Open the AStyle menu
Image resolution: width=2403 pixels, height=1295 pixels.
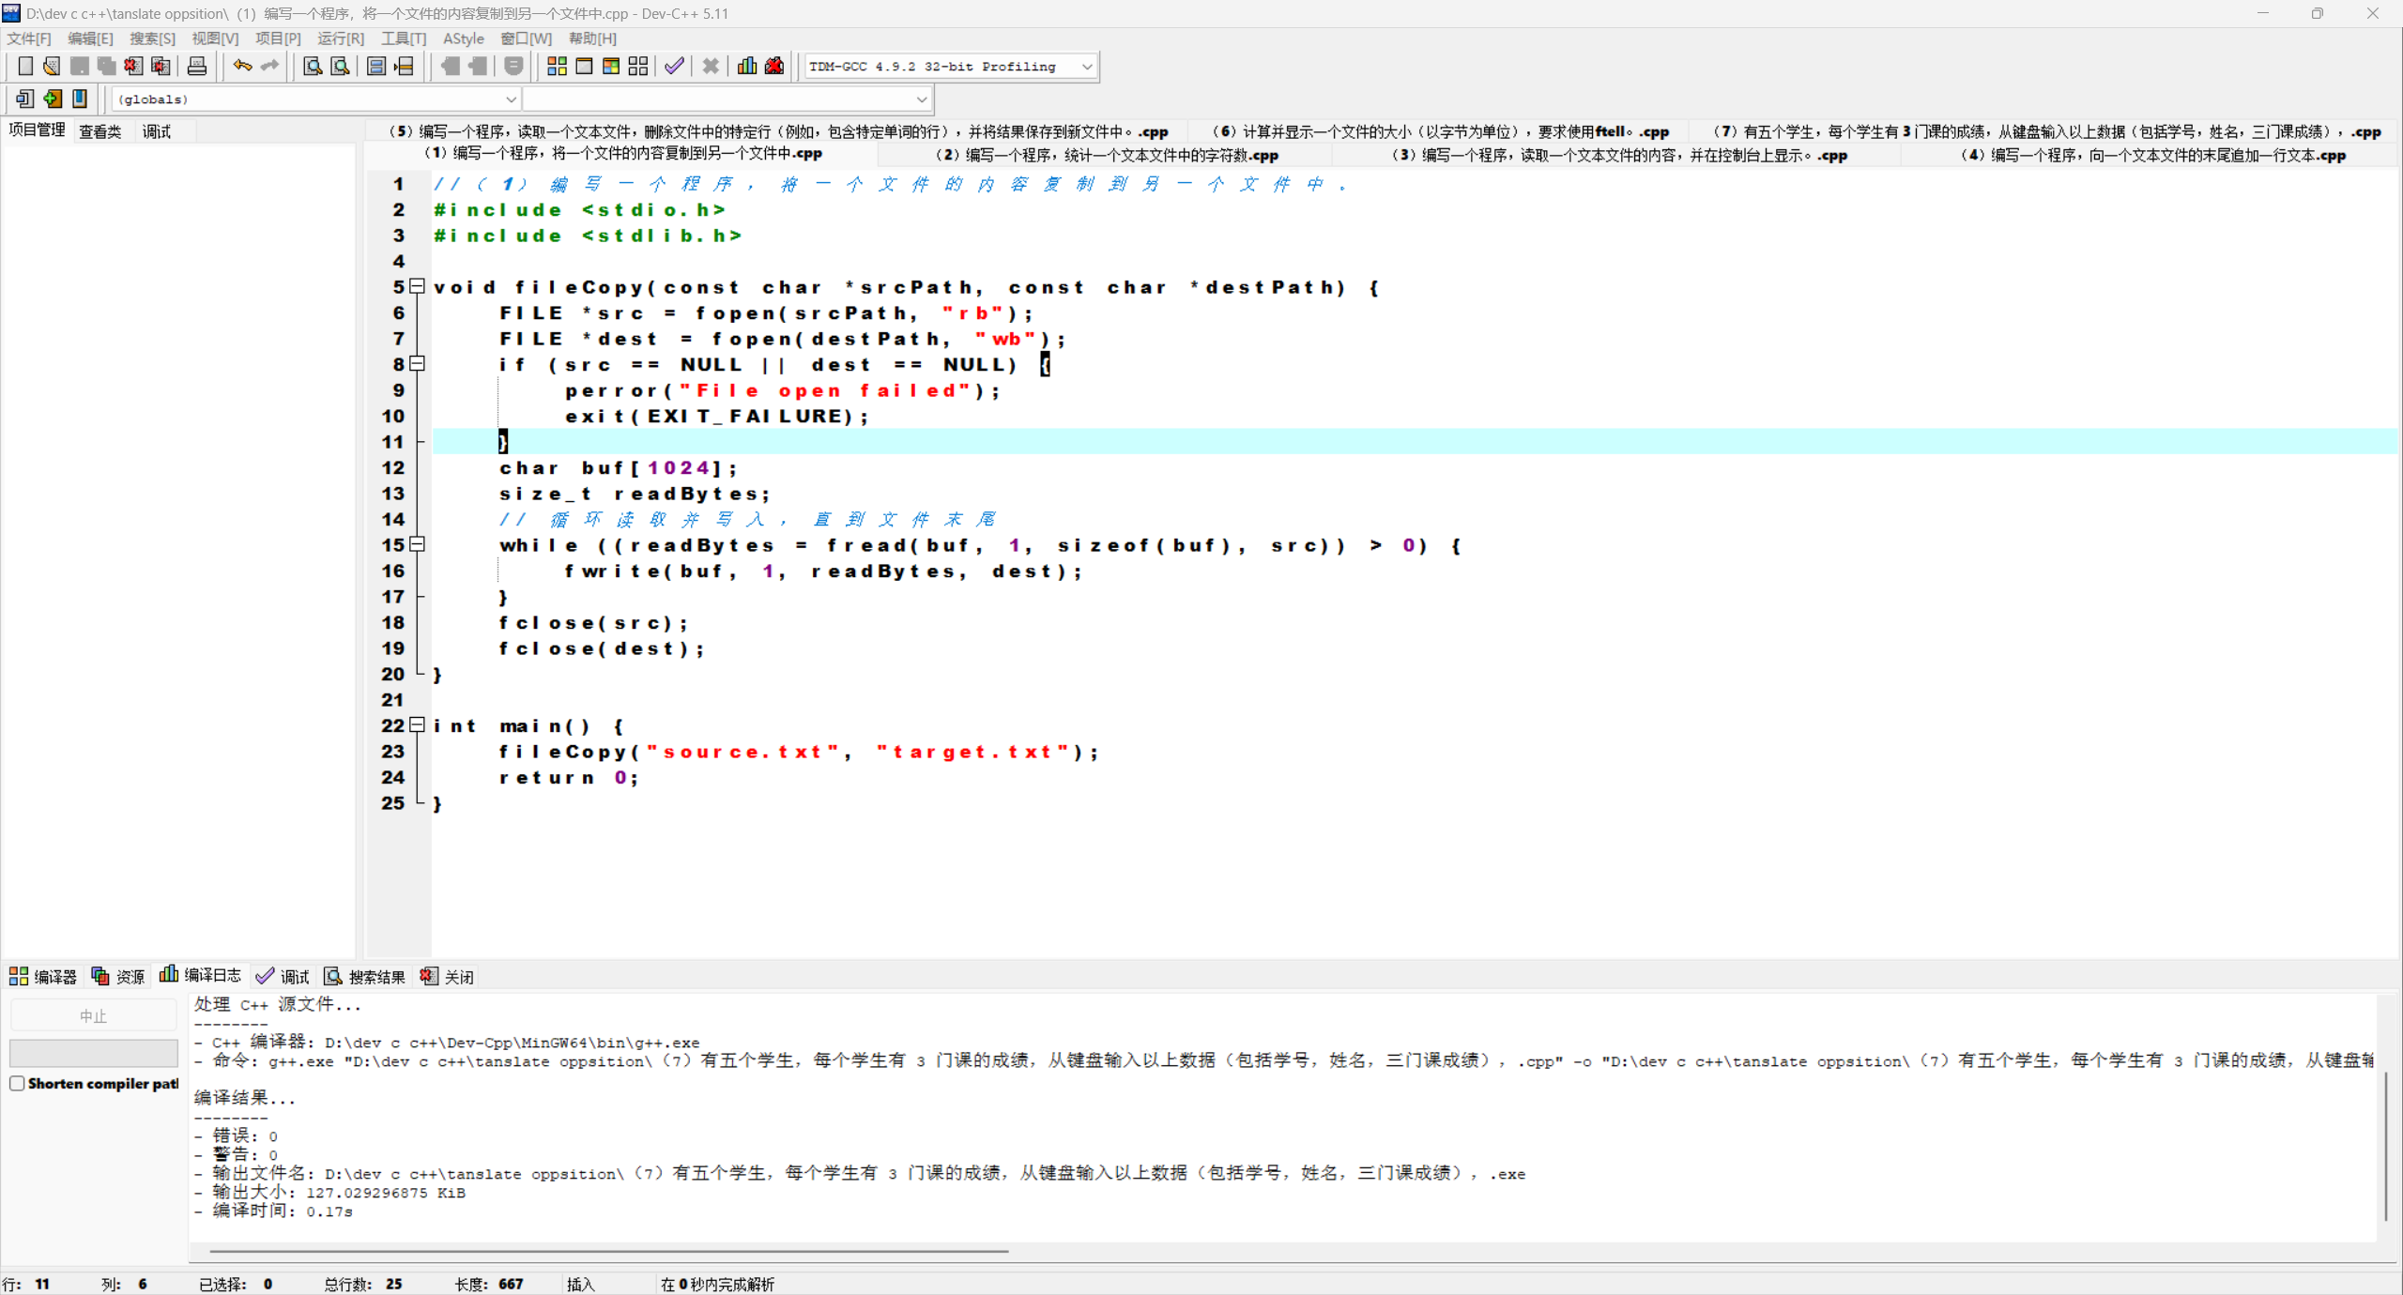pyautogui.click(x=463, y=38)
